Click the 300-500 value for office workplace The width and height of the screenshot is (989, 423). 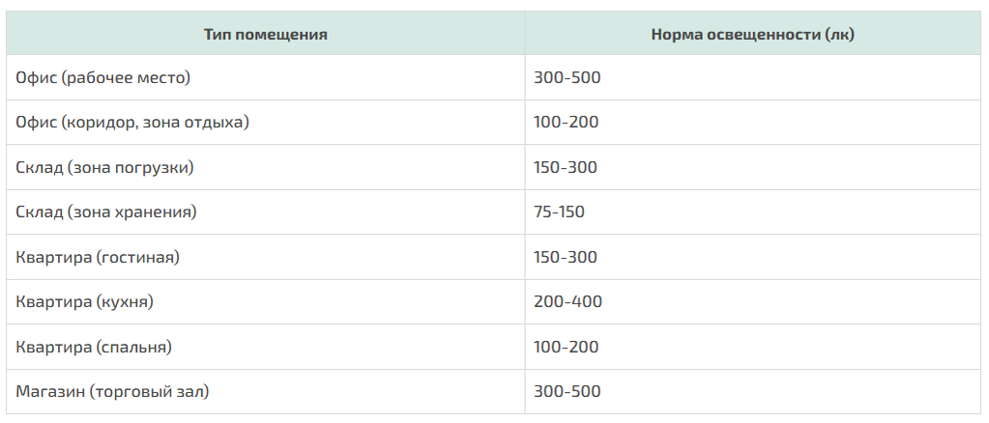click(x=567, y=77)
